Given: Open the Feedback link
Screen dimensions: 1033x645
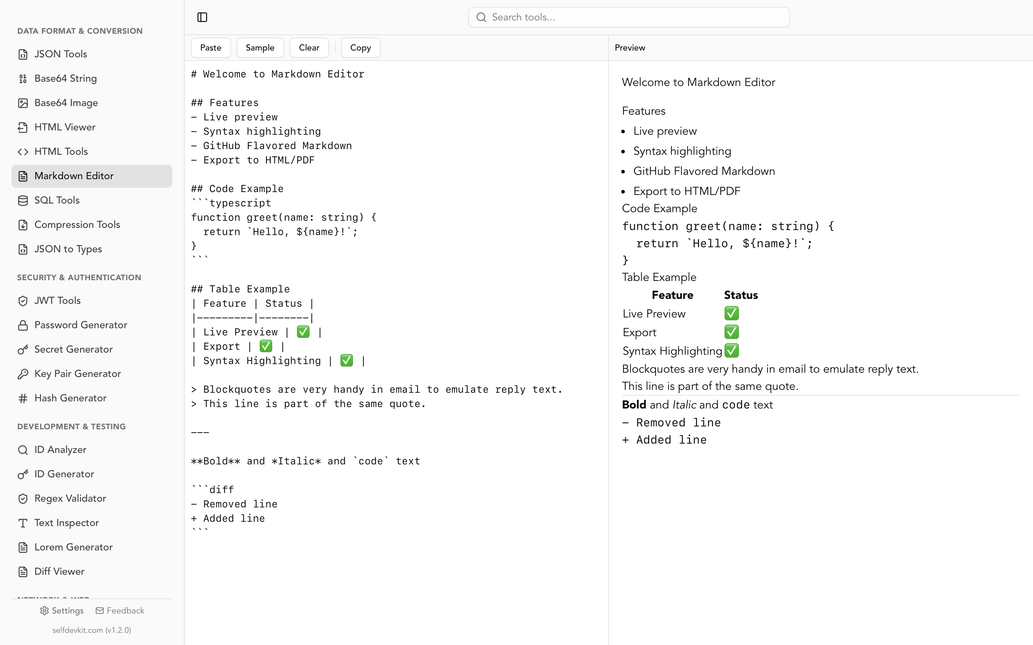Looking at the screenshot, I should [x=120, y=611].
